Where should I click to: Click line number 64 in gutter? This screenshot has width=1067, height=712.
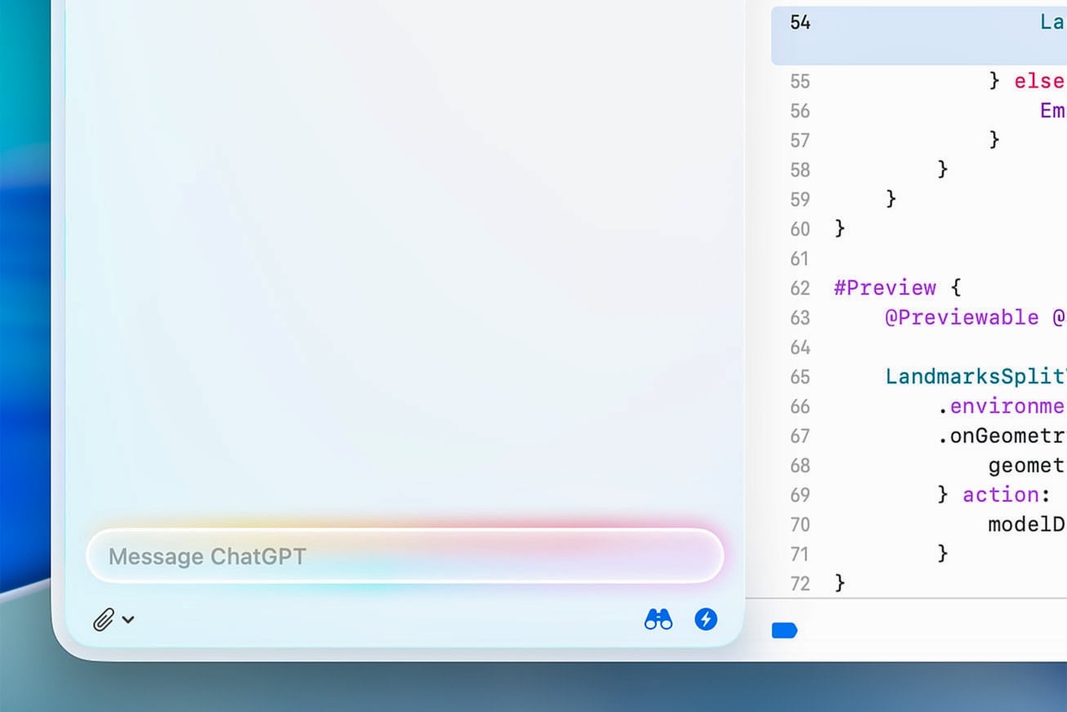pyautogui.click(x=801, y=347)
